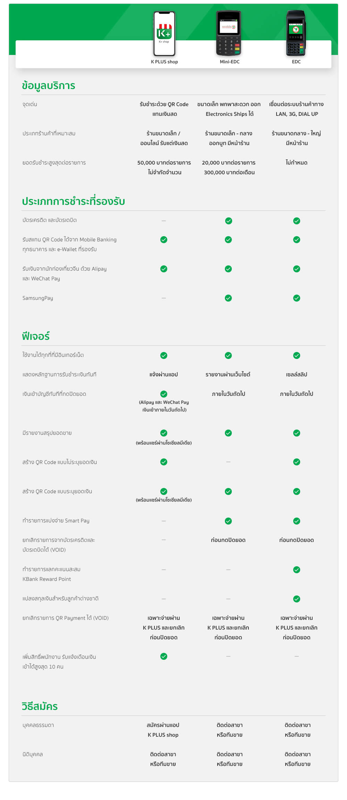
Task: Click the Mini-EDC device image
Action: point(228,33)
